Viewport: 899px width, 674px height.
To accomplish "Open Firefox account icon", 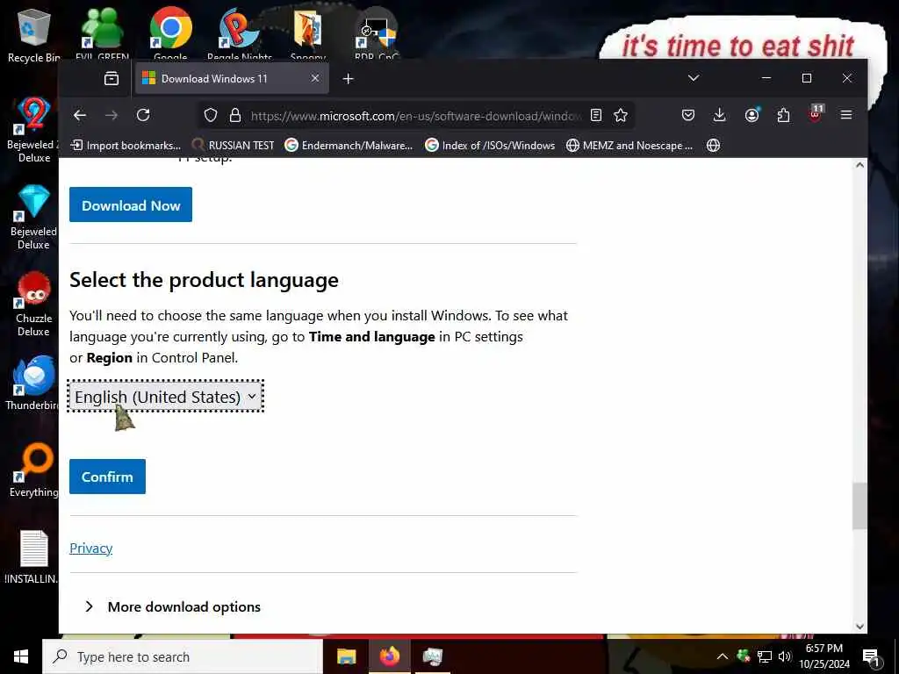I will click(x=752, y=115).
